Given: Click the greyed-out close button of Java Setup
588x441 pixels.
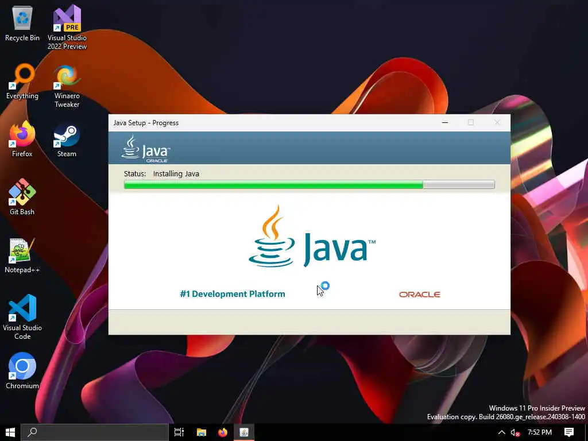Looking at the screenshot, I should (x=497, y=123).
